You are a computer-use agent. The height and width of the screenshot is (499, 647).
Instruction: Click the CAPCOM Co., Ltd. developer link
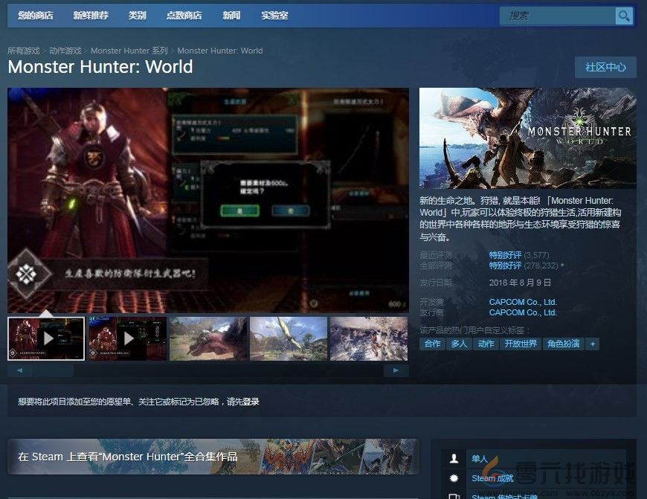pyautogui.click(x=523, y=302)
